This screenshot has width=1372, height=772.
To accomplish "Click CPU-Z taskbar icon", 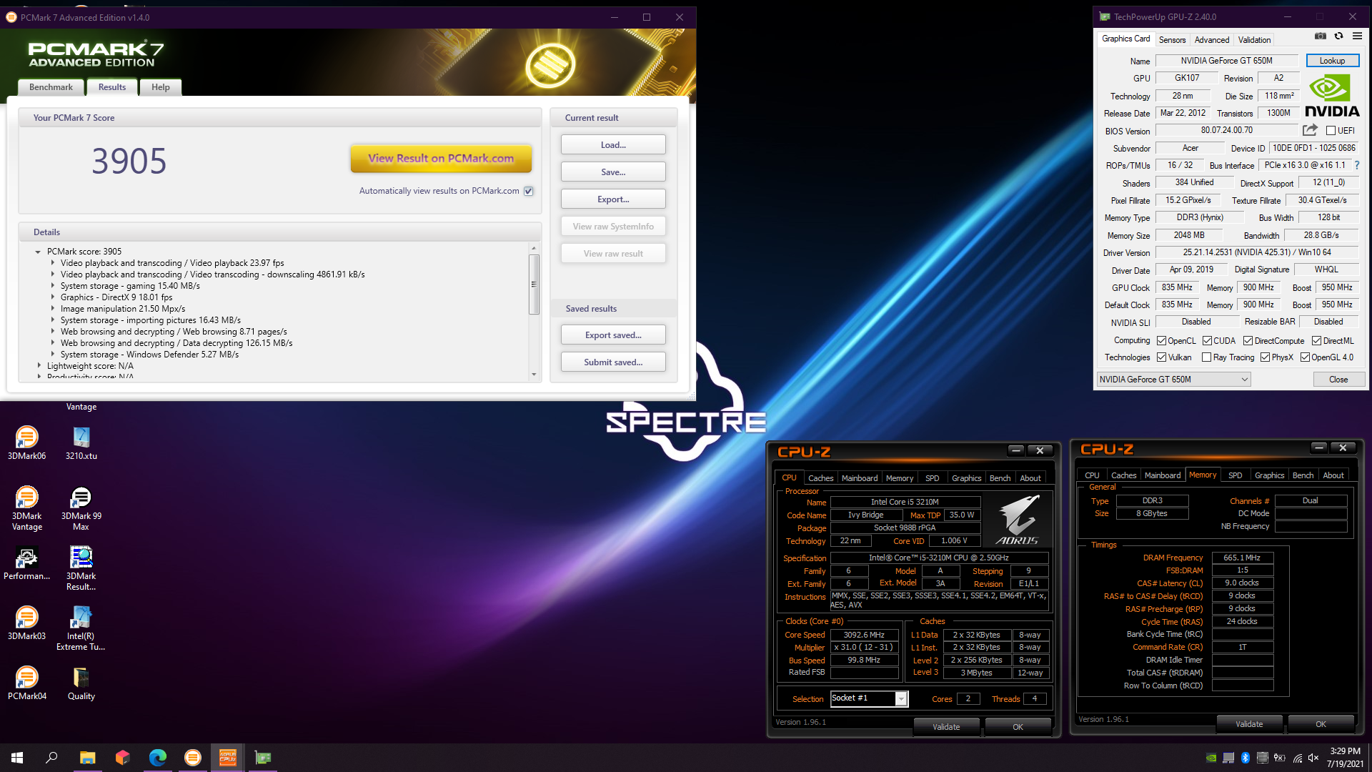I will pyautogui.click(x=227, y=758).
